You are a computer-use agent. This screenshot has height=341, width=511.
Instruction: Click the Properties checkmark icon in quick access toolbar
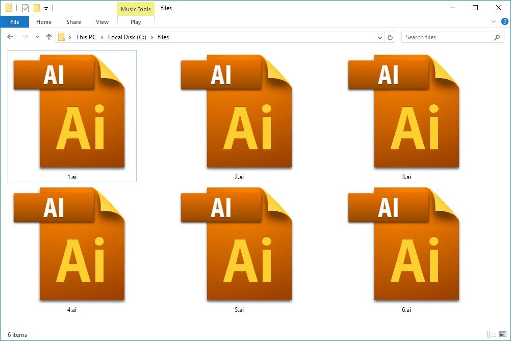(24, 8)
